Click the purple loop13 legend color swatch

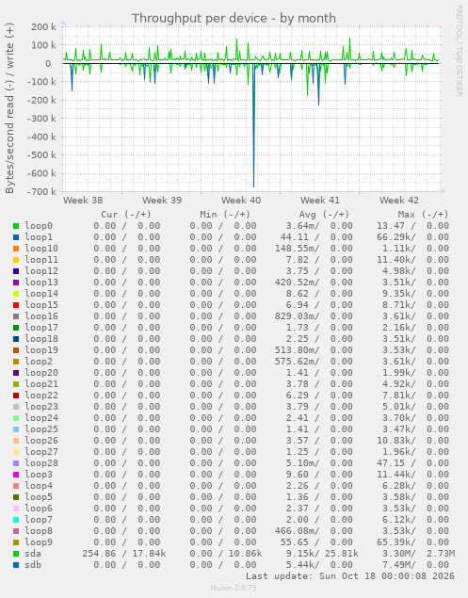(16, 283)
